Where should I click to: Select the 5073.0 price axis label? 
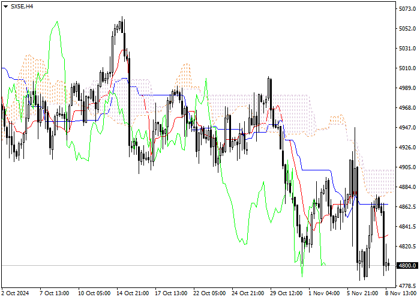[407, 9]
